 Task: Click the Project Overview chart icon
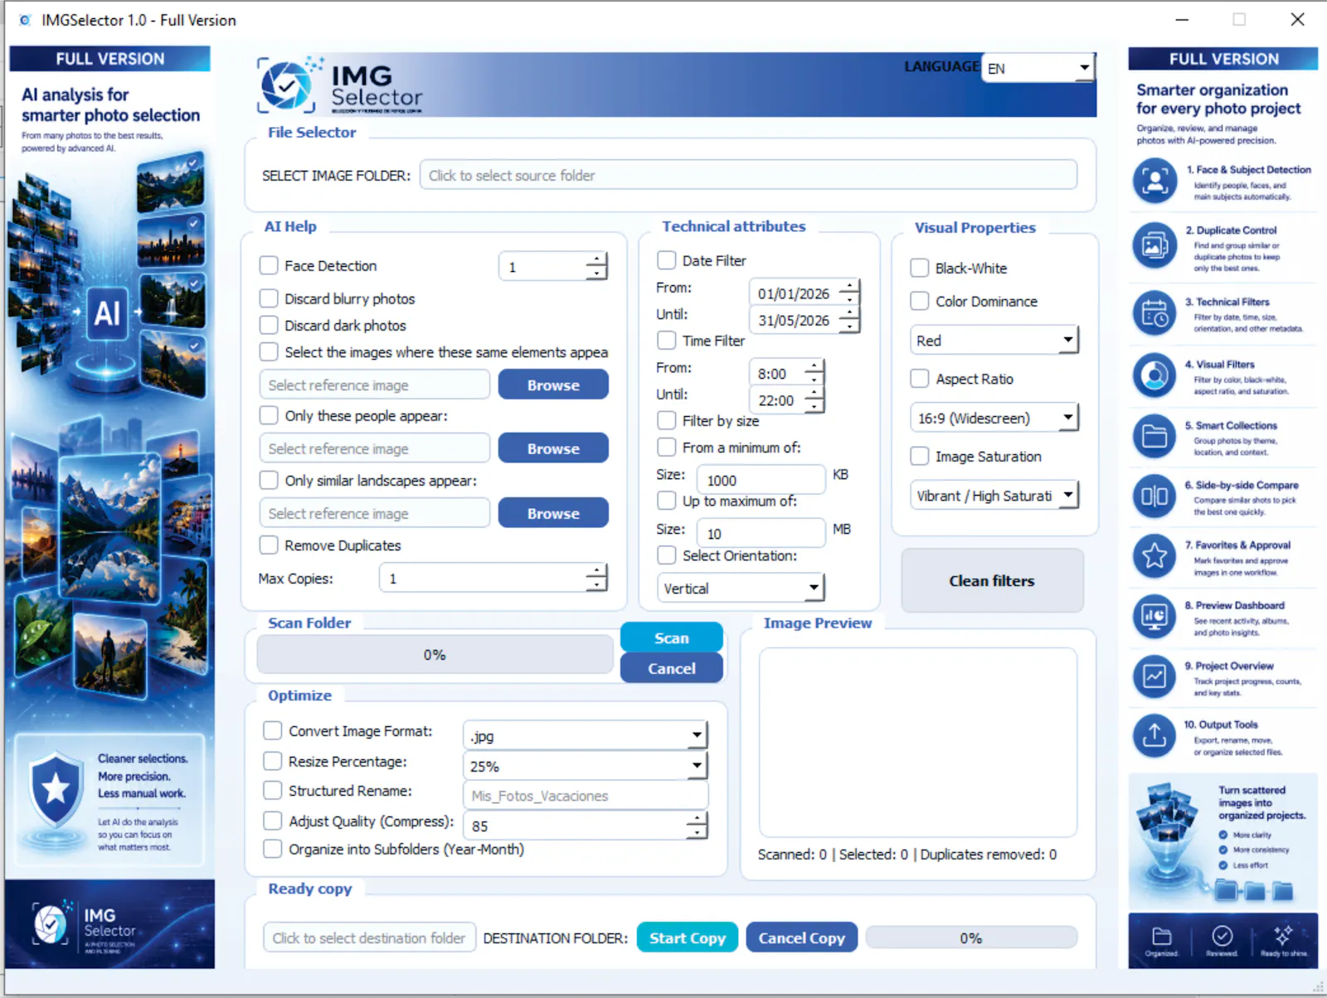pyautogui.click(x=1154, y=676)
